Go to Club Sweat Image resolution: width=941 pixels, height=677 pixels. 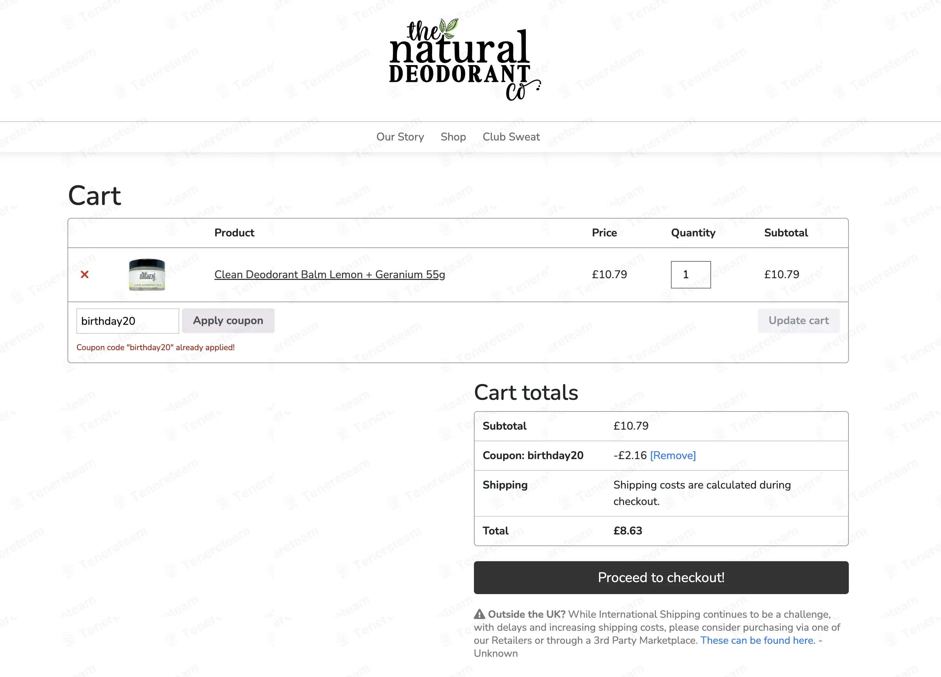pyautogui.click(x=511, y=137)
